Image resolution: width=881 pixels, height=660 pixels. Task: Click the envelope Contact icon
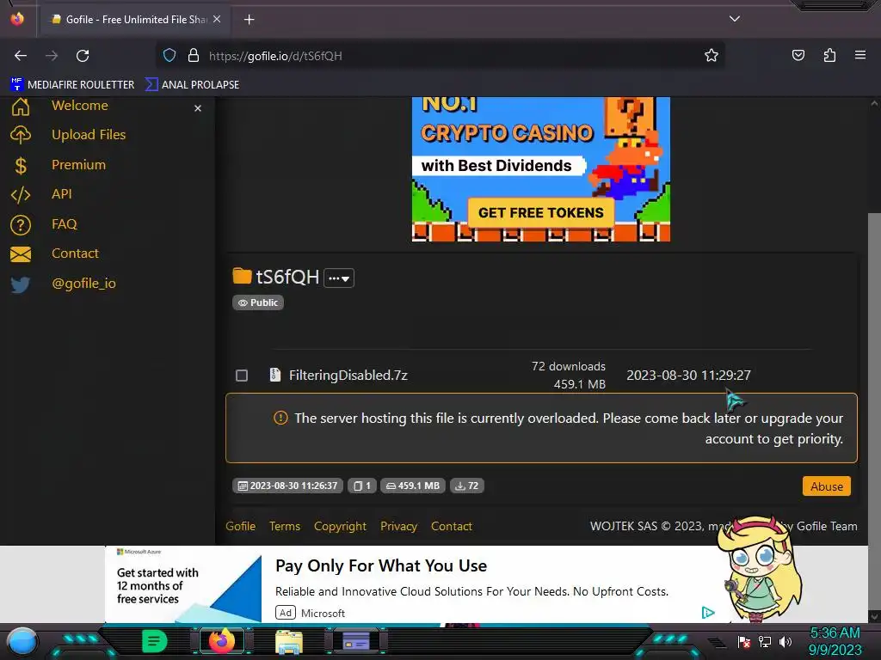tap(21, 254)
